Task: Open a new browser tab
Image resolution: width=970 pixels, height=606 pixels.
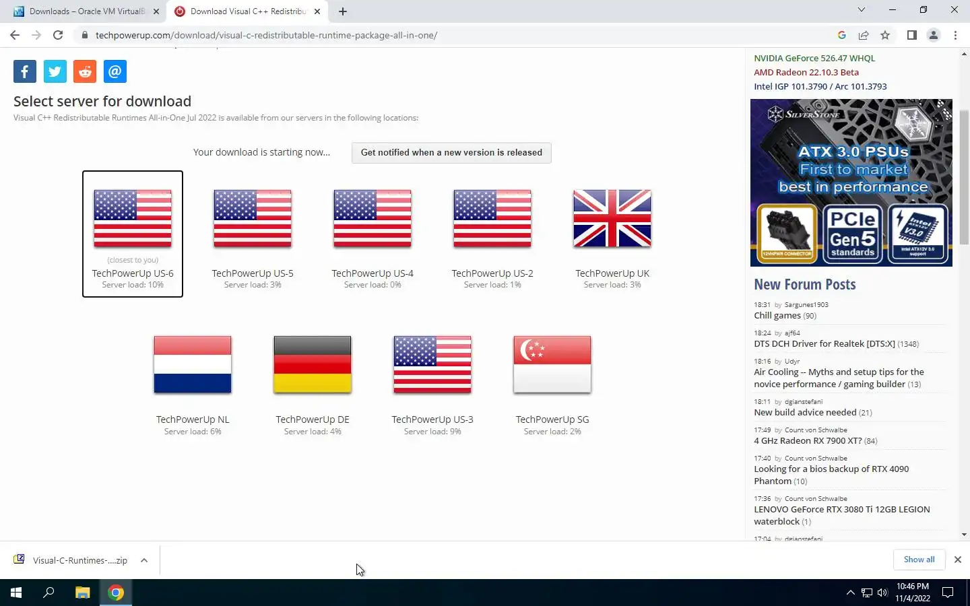Action: (343, 11)
